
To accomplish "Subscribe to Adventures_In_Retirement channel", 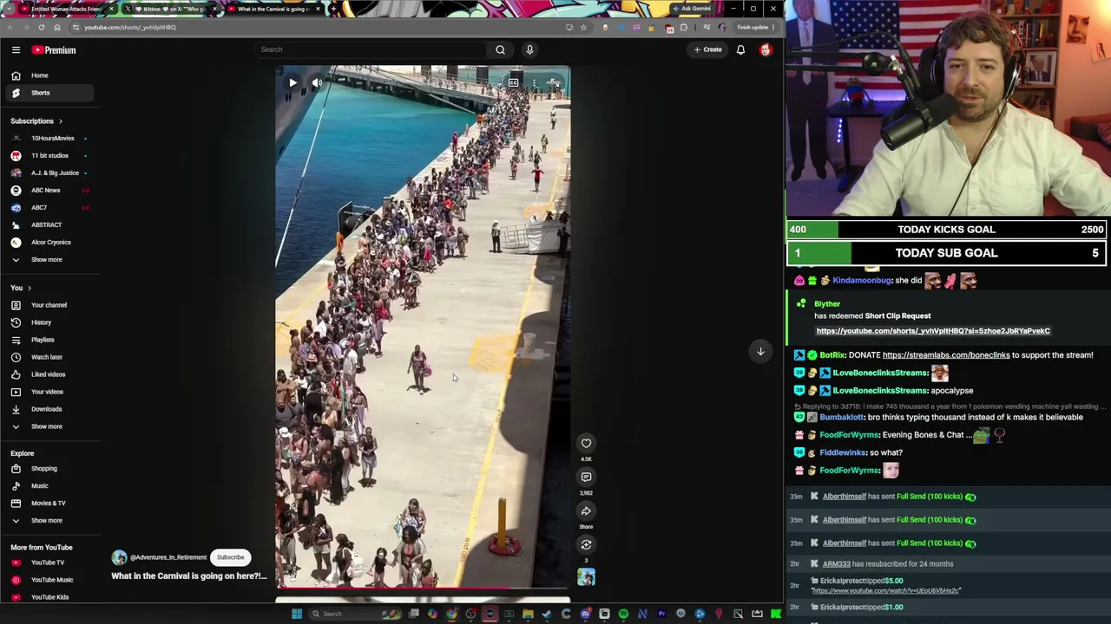I will 231,557.
